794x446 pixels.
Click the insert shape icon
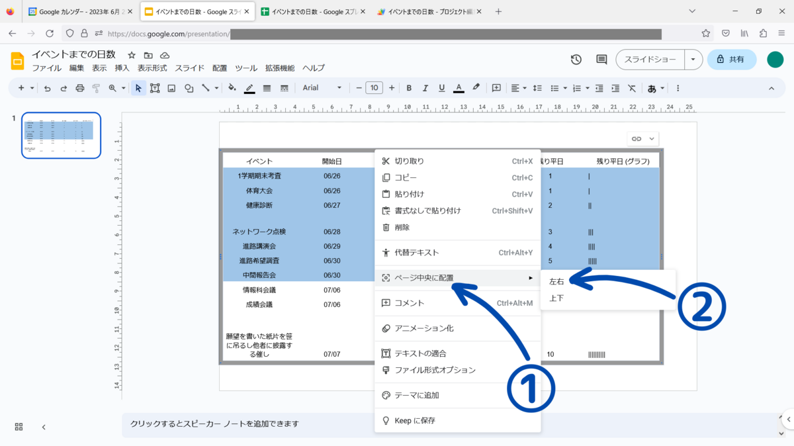[x=189, y=88]
